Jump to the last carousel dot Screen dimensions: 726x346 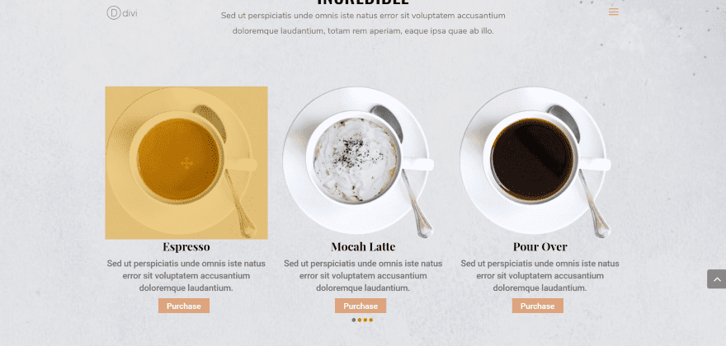tap(371, 320)
